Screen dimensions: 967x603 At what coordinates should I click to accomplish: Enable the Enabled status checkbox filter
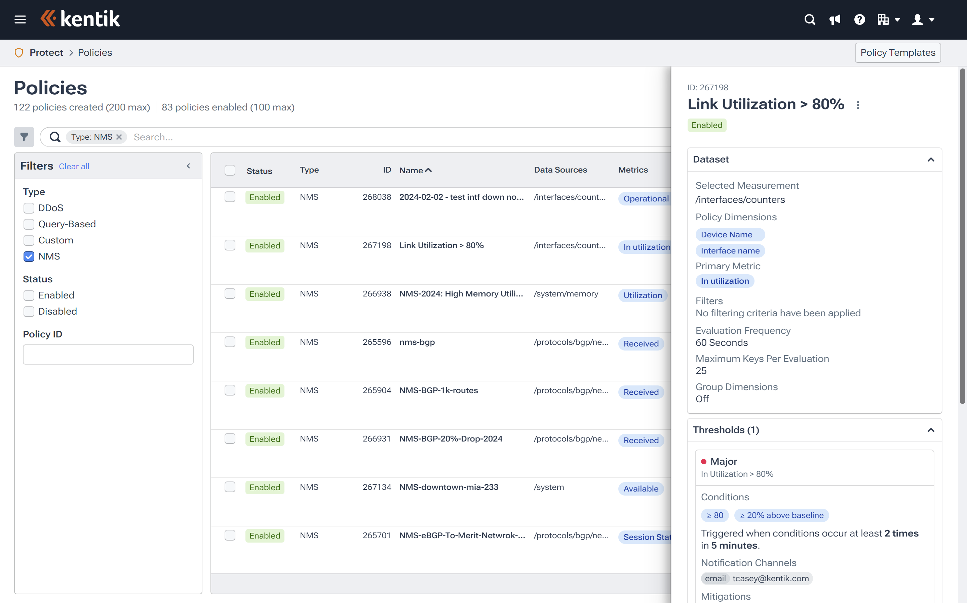28,294
